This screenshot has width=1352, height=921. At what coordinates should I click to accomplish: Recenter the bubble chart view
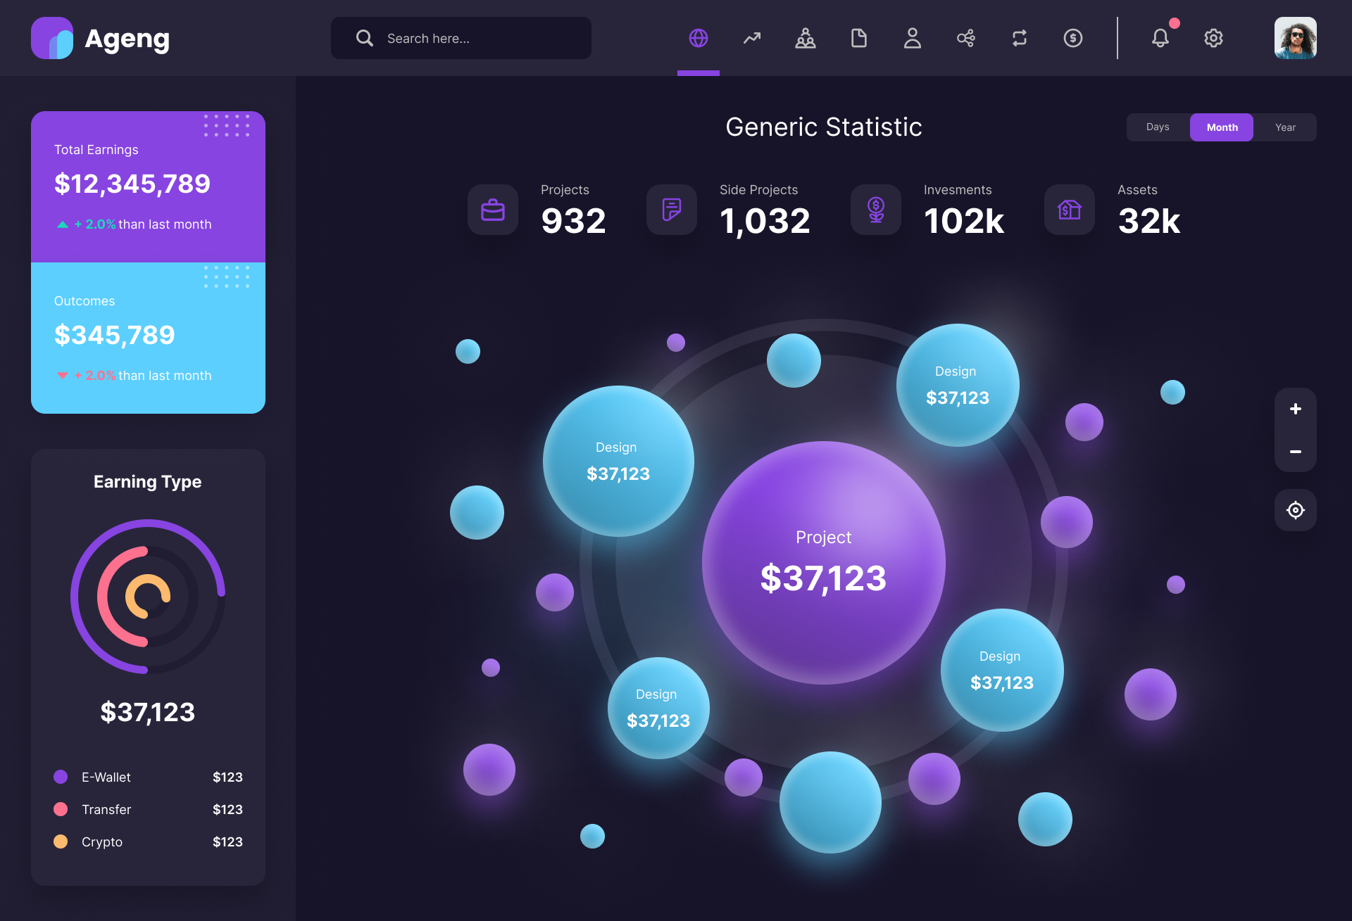1295,510
